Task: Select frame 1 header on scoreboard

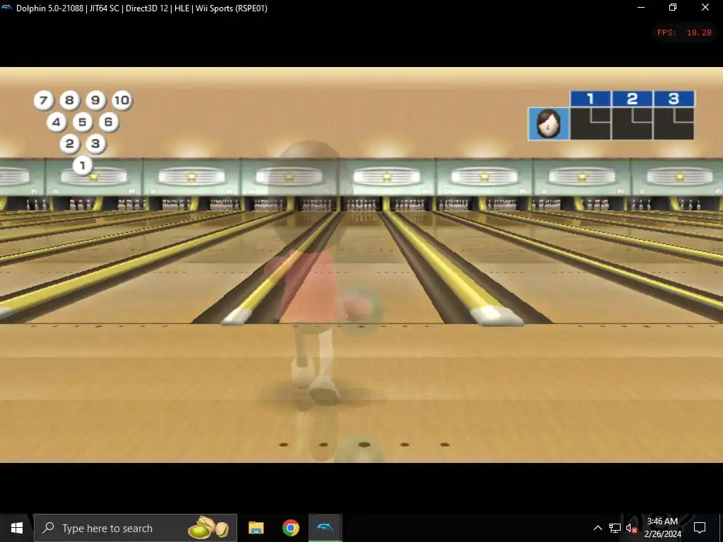Action: pyautogui.click(x=591, y=99)
